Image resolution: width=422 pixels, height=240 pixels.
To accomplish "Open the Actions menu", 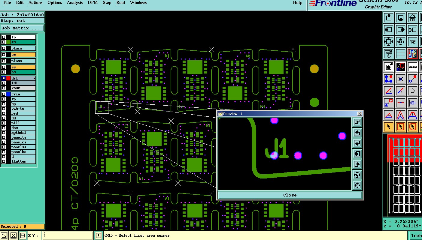I will pos(35,3).
